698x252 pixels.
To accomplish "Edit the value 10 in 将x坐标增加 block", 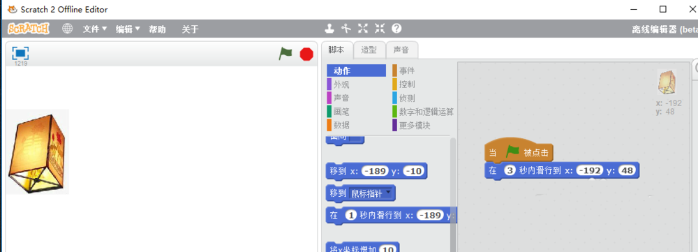I will pyautogui.click(x=388, y=249).
